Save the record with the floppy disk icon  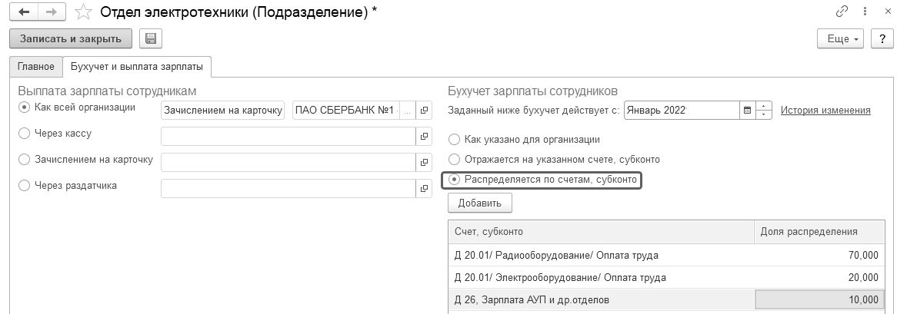click(x=149, y=38)
